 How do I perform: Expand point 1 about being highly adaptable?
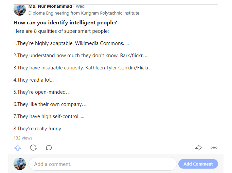71,43
